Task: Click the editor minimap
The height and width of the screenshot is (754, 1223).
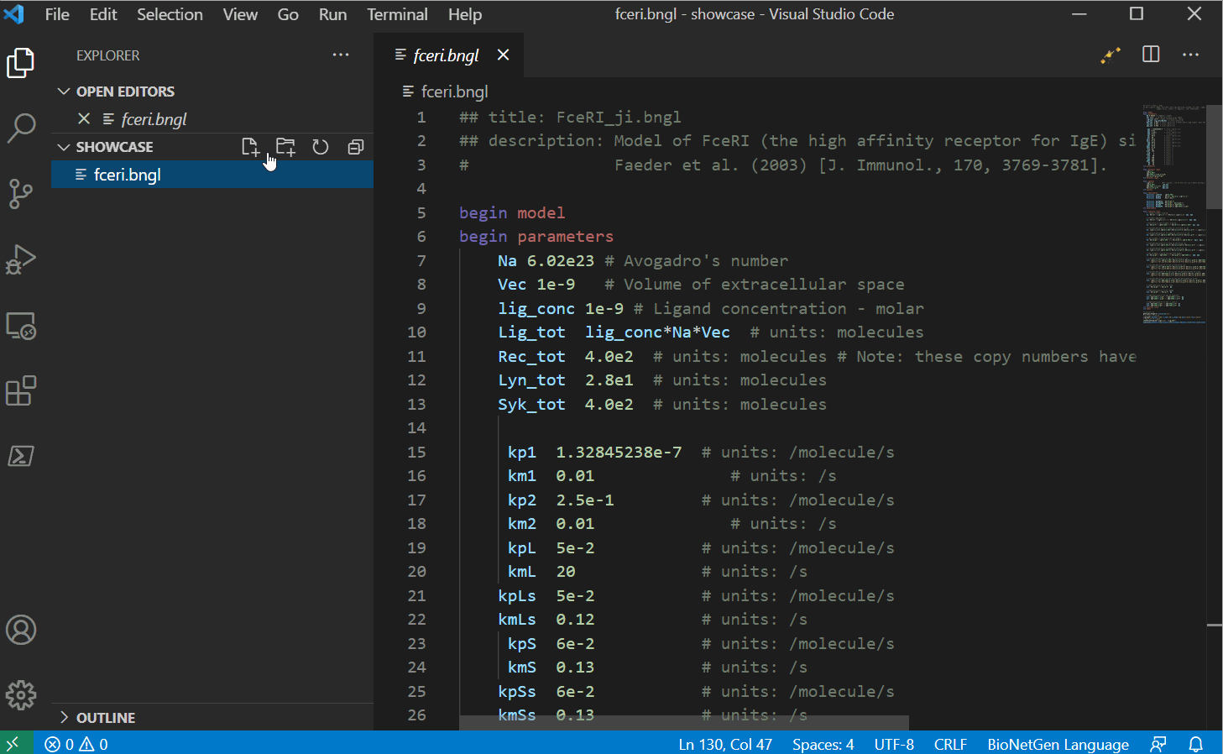Action: point(1174,214)
